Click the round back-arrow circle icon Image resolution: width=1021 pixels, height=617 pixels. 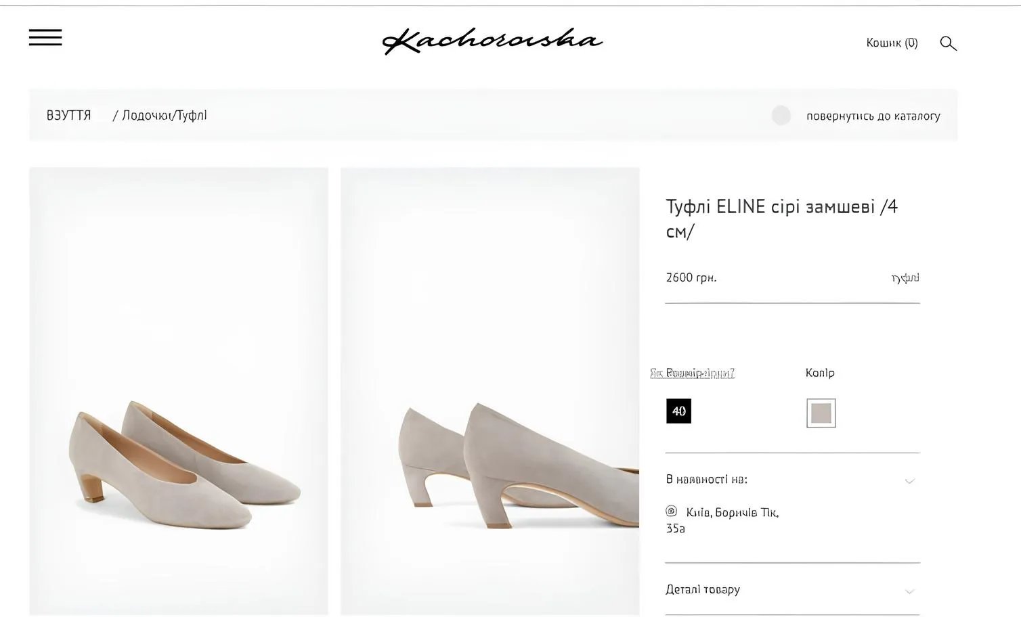click(x=781, y=116)
